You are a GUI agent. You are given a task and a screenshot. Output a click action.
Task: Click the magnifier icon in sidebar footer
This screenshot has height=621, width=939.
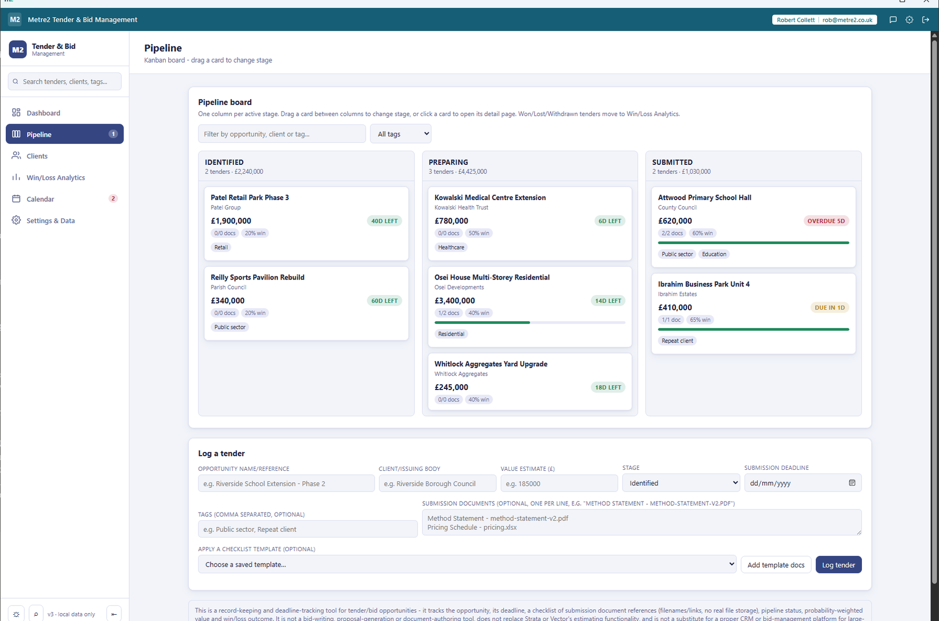click(36, 614)
